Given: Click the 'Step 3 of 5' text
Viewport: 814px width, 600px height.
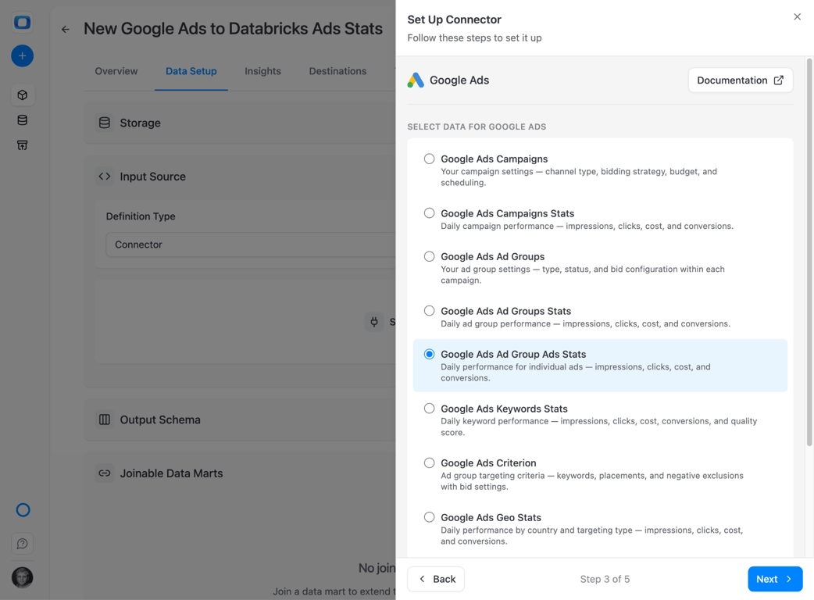Looking at the screenshot, I should [605, 579].
